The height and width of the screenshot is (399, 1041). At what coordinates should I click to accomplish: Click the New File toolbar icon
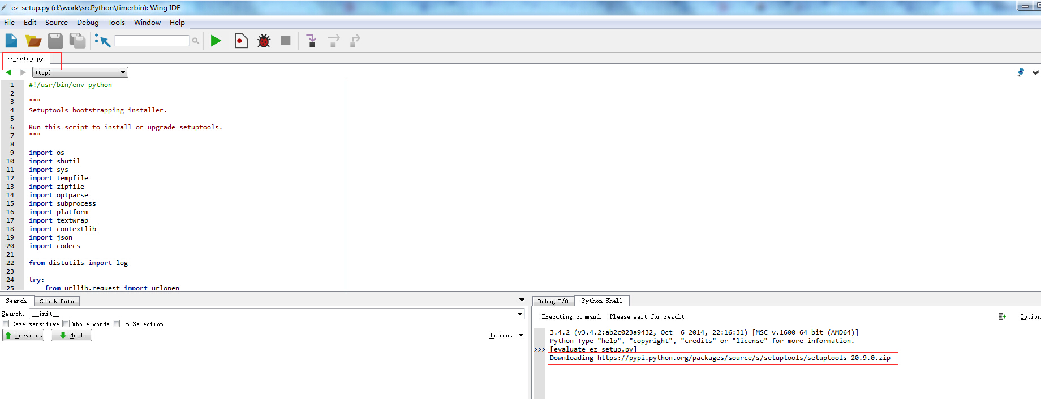11,41
